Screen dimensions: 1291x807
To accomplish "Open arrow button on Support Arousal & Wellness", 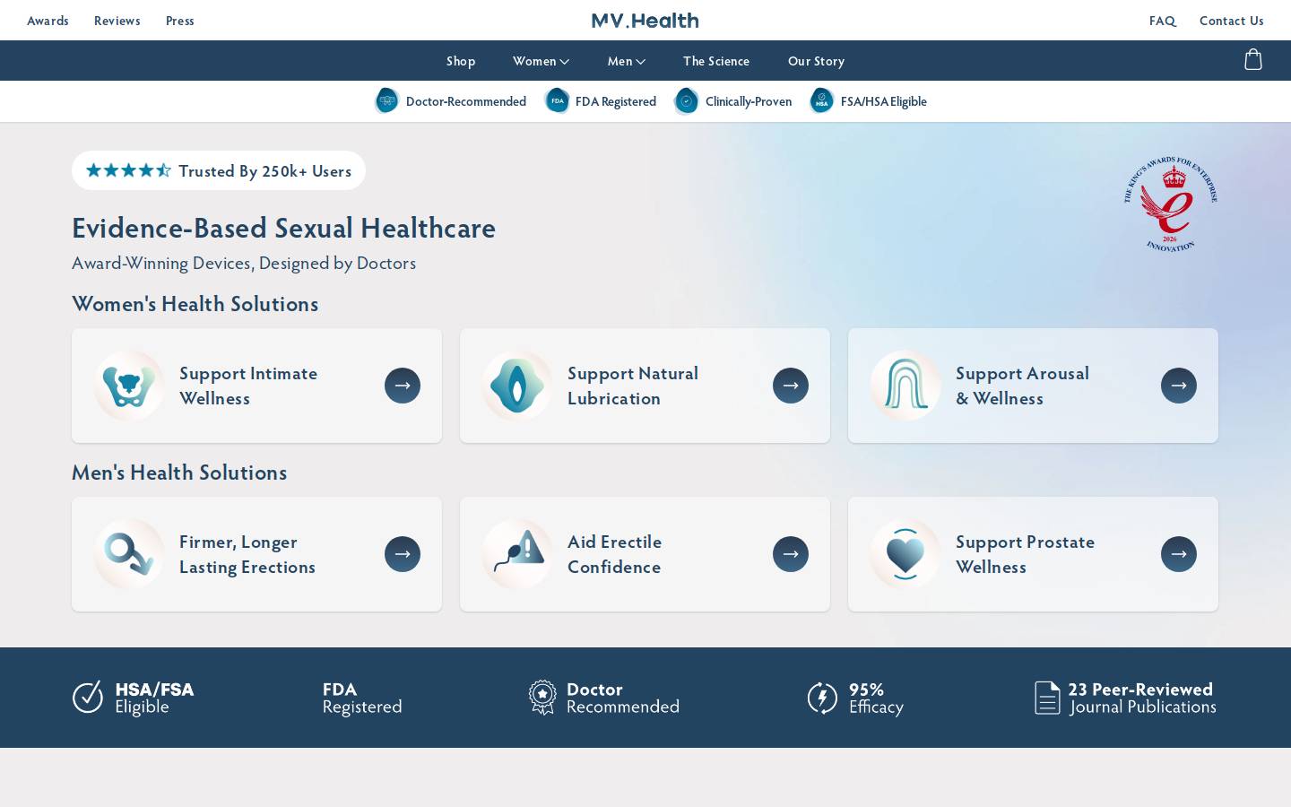I will (x=1179, y=386).
